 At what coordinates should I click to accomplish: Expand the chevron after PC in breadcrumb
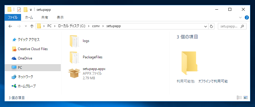(55, 26)
